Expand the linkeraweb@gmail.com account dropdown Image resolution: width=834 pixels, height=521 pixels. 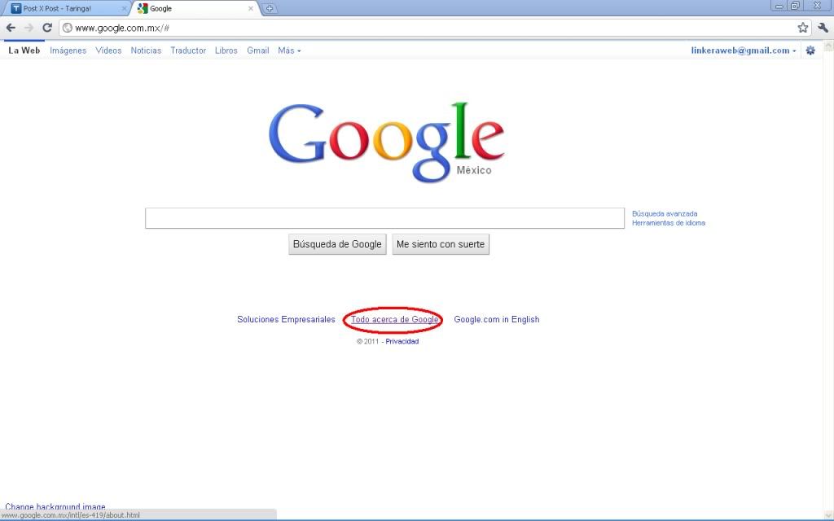tap(744, 50)
